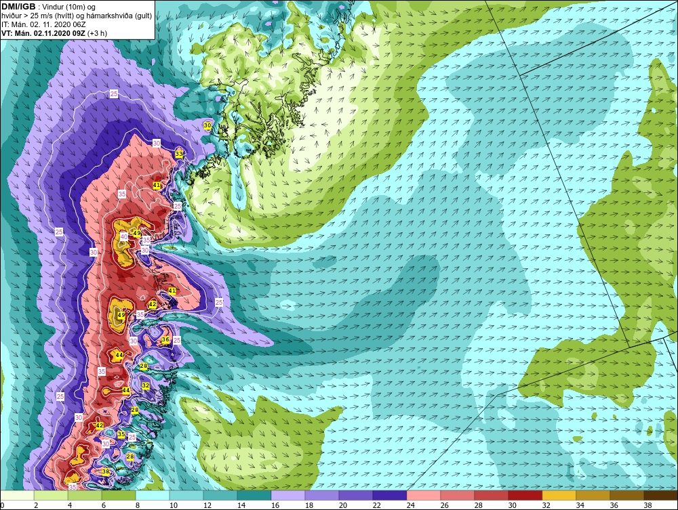The height and width of the screenshot is (510, 678).
Task: Click the 22–24 m/s dark blue swatch
Action: (x=390, y=495)
